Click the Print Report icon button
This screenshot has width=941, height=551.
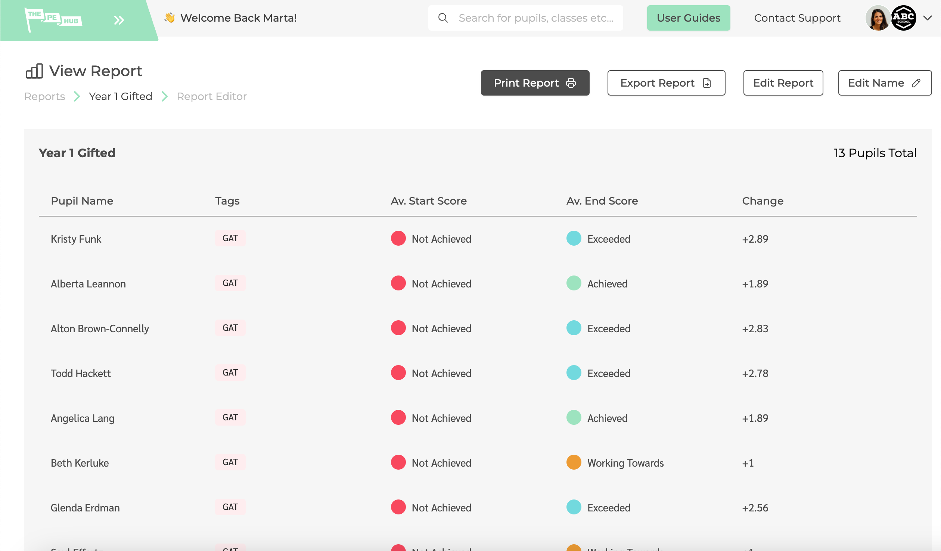[x=570, y=83]
